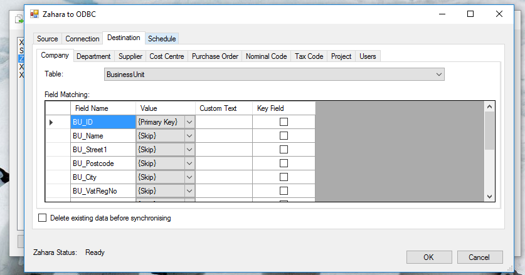This screenshot has width=525, height=275.
Task: Open Value dropdown for BU_Postcode row
Action: (189, 163)
